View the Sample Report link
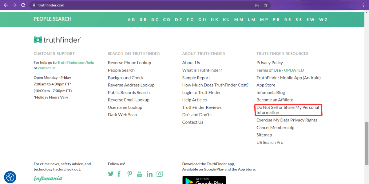The width and height of the screenshot is (369, 184). pyautogui.click(x=196, y=78)
